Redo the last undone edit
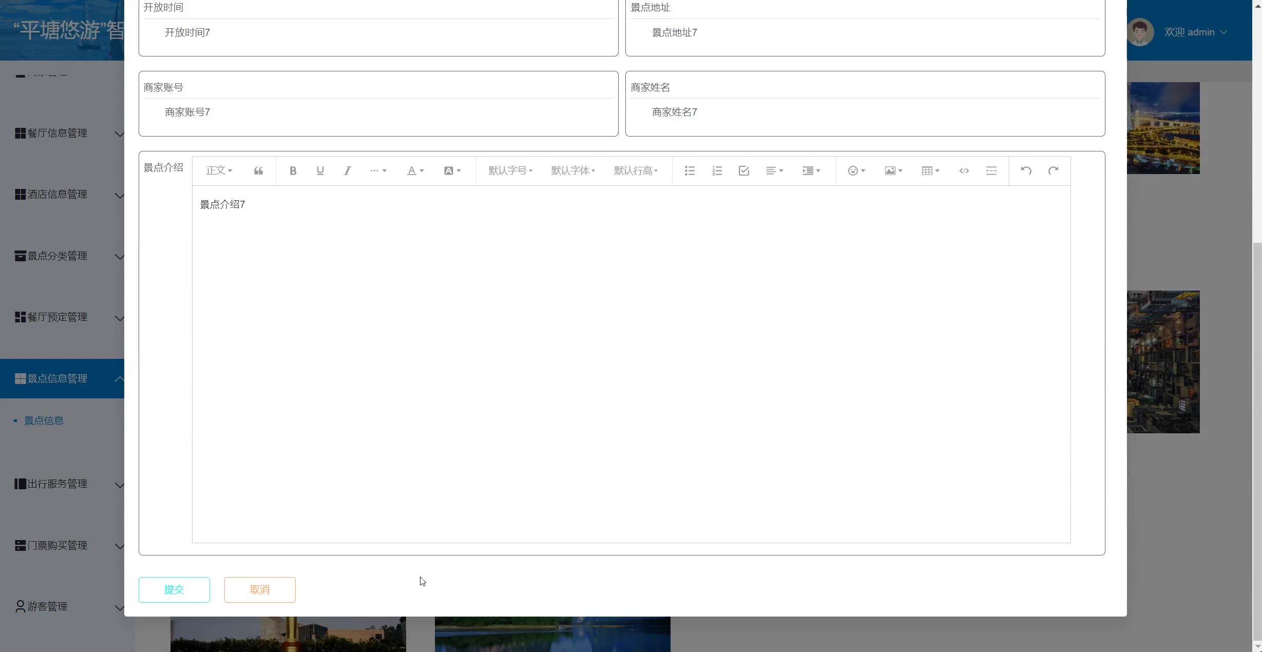Viewport: 1262px width, 652px height. coord(1053,171)
